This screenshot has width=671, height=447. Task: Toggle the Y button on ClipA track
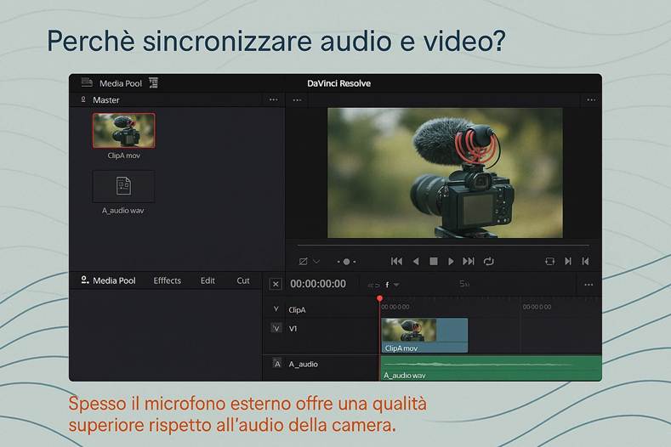point(276,308)
